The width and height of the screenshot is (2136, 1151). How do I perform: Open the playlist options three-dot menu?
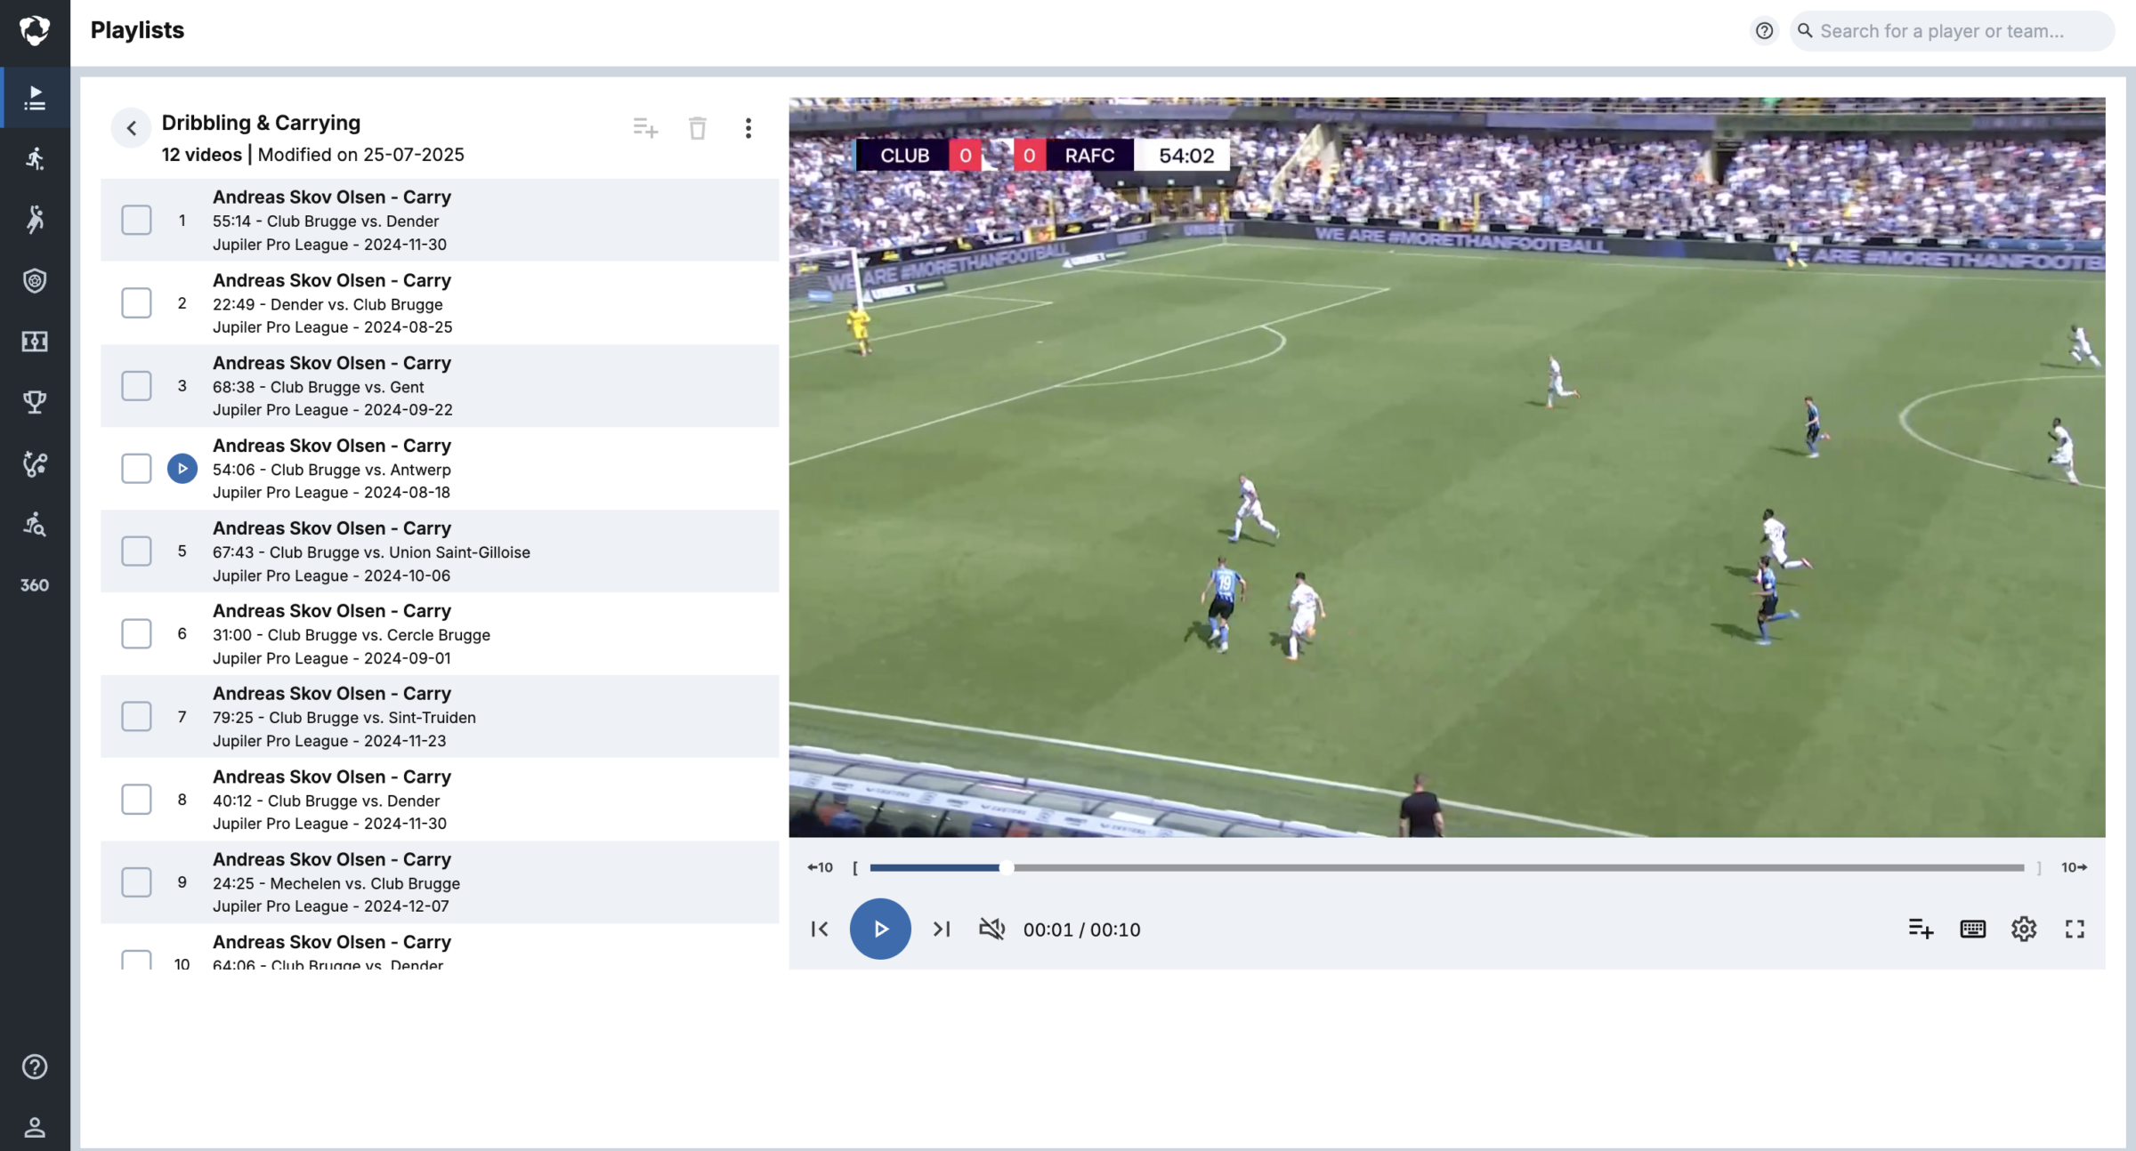coord(748,128)
